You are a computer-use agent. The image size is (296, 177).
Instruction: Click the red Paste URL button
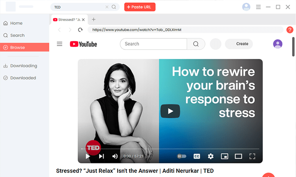[x=140, y=7]
